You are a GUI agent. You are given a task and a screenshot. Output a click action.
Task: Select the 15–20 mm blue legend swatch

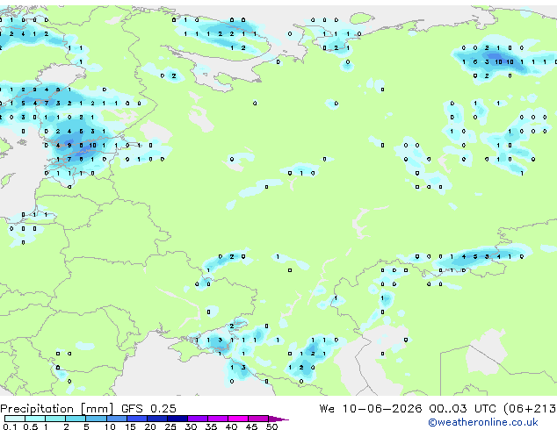click(x=137, y=419)
